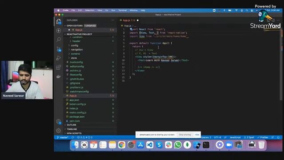284x160 pixels.
Task: Open Skype from the Dock
Action: (159, 145)
